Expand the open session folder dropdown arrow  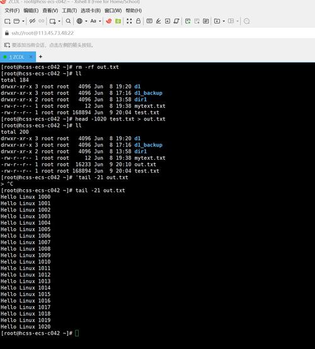23,21
